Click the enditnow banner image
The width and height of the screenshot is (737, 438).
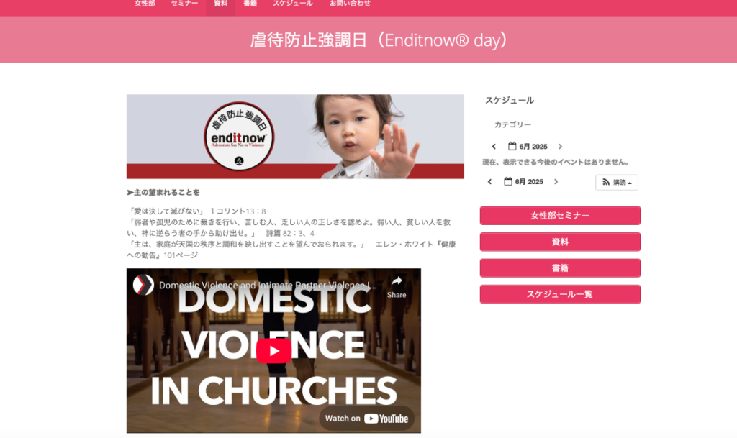point(295,137)
